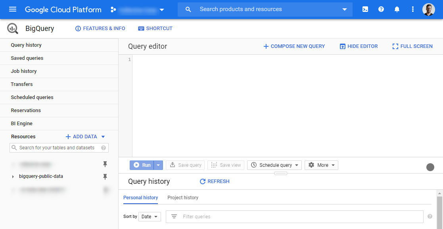Click the Save view button
The width and height of the screenshot is (443, 229).
pyautogui.click(x=226, y=165)
